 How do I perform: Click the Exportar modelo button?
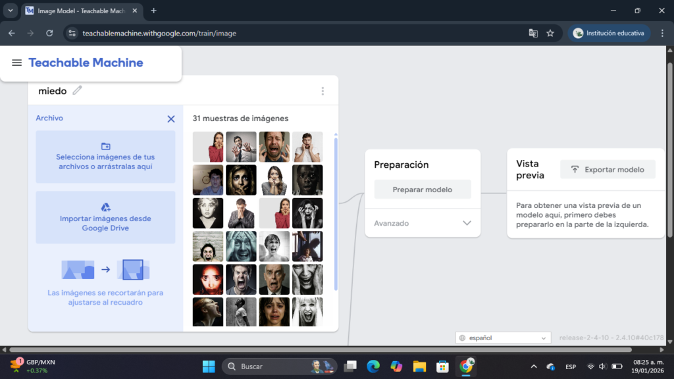pyautogui.click(x=608, y=169)
